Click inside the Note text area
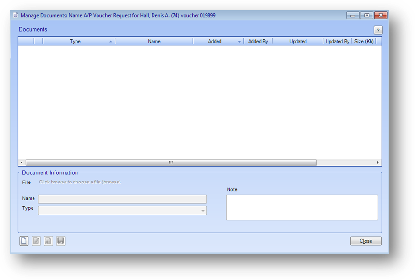The image size is (415, 280). pos(302,207)
